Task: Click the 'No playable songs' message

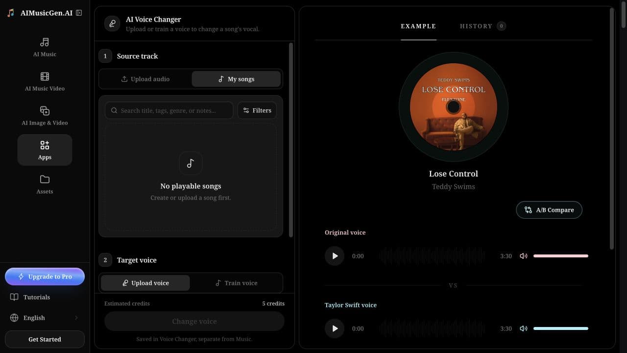Action: (x=191, y=186)
